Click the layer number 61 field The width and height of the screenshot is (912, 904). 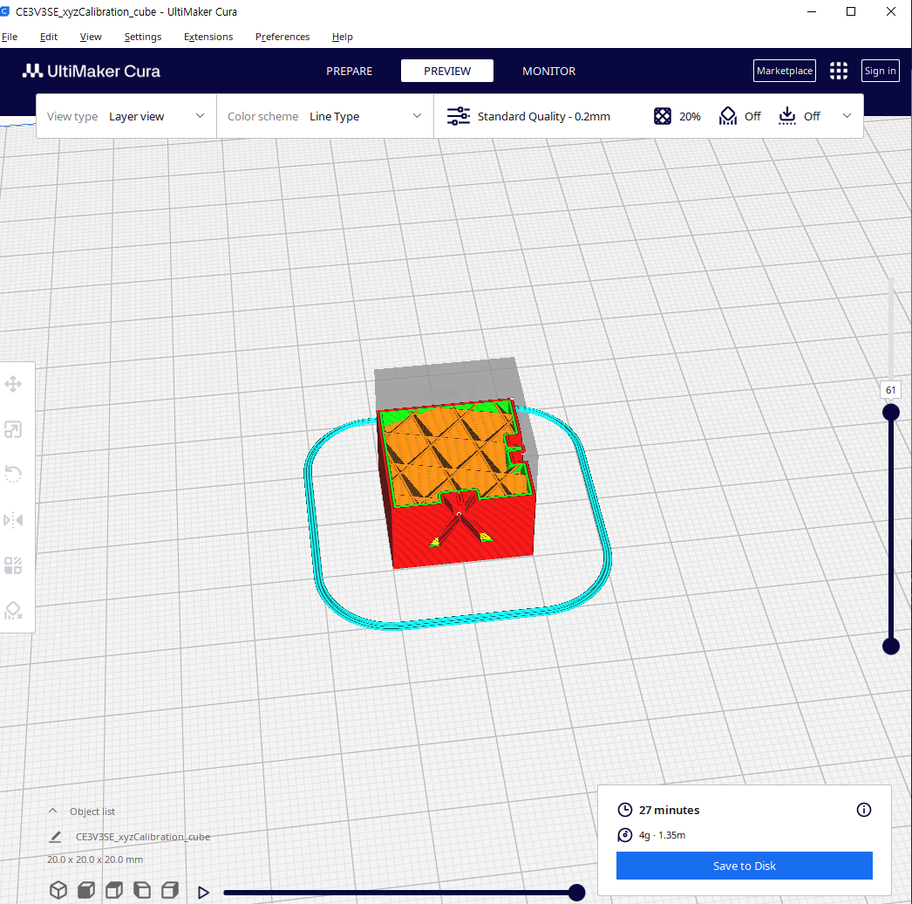[x=890, y=390]
